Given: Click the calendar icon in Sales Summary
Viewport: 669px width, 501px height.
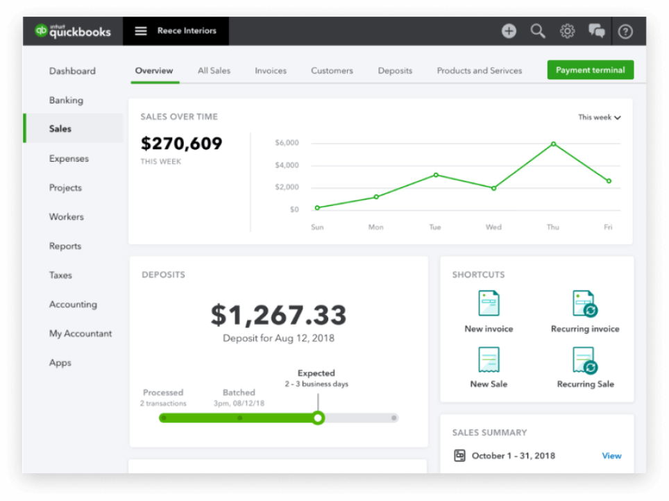Looking at the screenshot, I should [459, 455].
